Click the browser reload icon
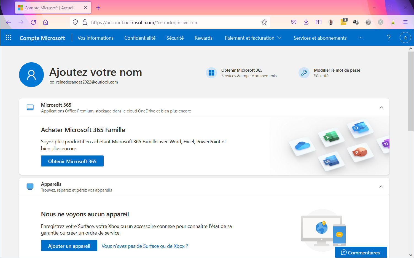 click(33, 22)
